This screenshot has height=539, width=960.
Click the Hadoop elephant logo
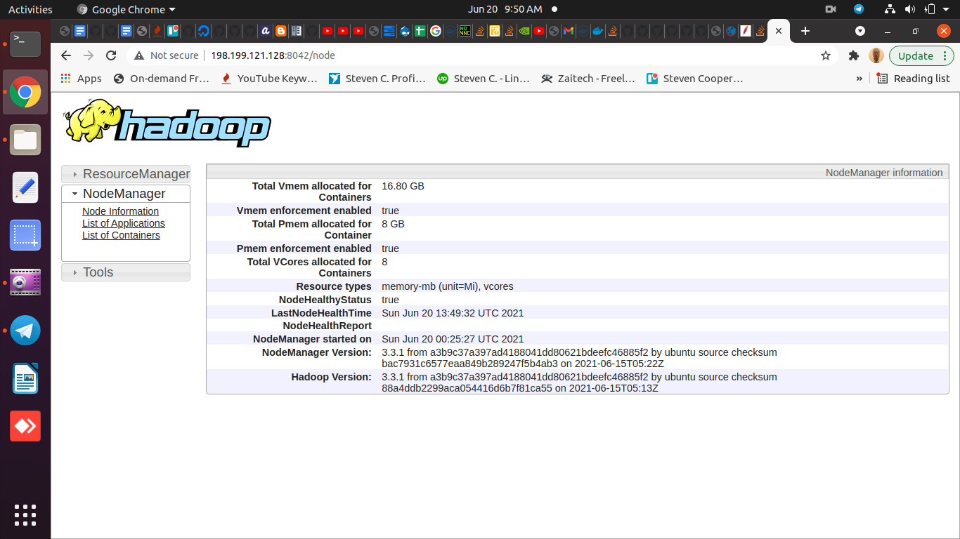click(x=167, y=123)
